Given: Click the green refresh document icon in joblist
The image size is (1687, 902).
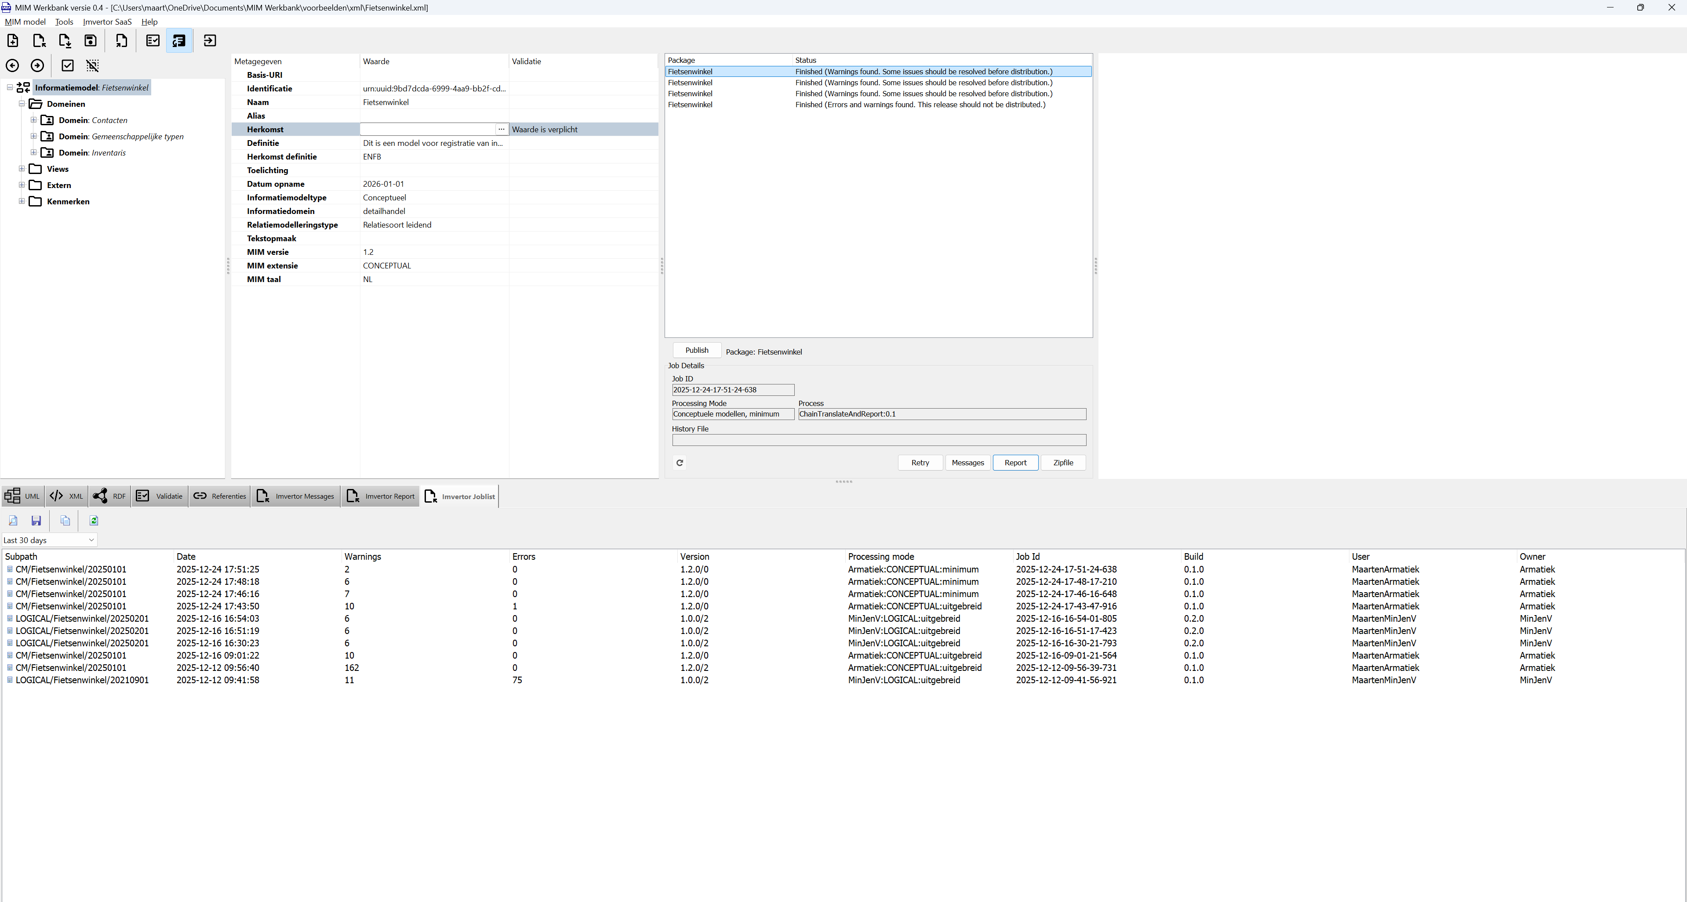Looking at the screenshot, I should [94, 520].
